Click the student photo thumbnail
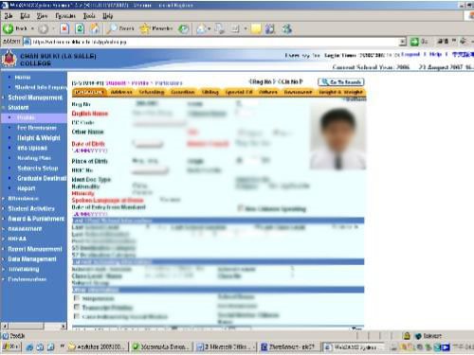 click(x=338, y=138)
